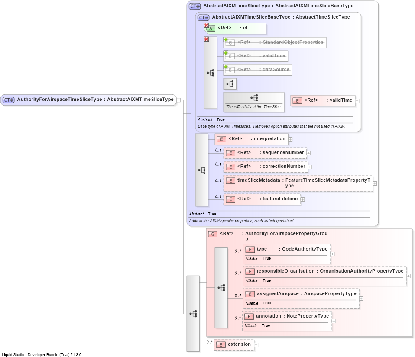Expand the extension element
This screenshot has height=357, width=415.
click(256, 345)
